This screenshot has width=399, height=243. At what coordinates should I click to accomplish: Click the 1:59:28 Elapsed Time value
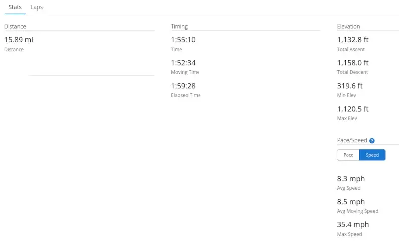tap(183, 86)
